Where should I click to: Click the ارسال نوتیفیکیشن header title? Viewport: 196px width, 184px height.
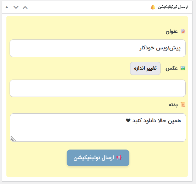(173, 7)
